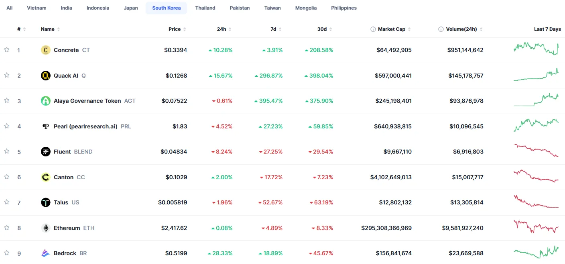Click the Ethereum coin logo
This screenshot has width=565, height=264.
click(x=46, y=228)
